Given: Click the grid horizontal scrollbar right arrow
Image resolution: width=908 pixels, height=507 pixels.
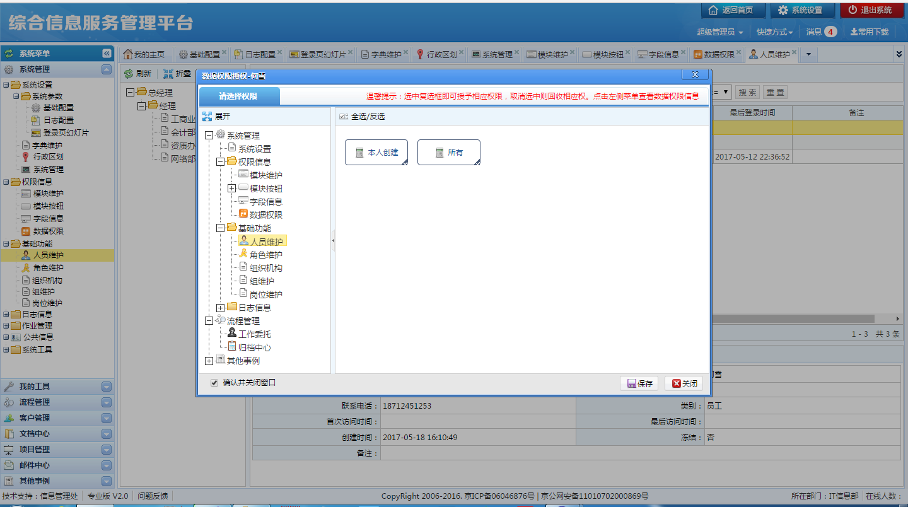Looking at the screenshot, I should point(898,319).
